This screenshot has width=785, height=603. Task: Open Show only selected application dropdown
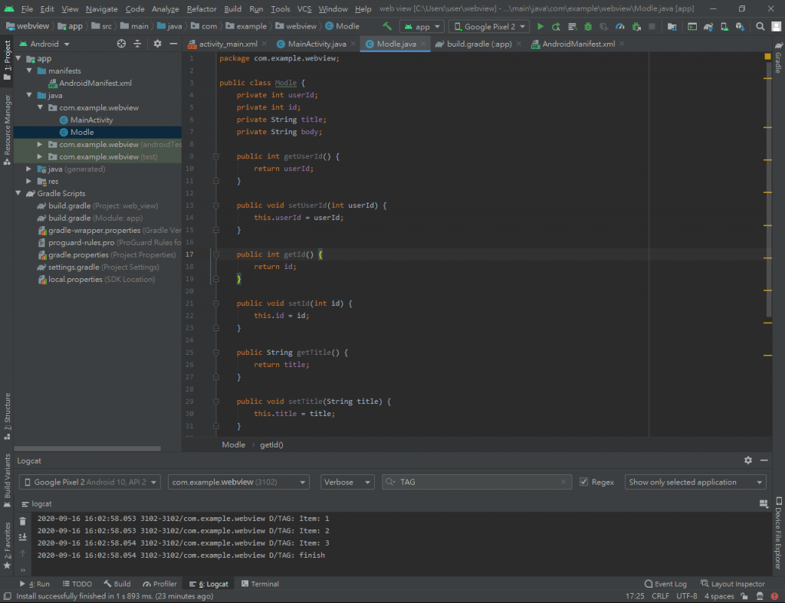click(x=695, y=482)
